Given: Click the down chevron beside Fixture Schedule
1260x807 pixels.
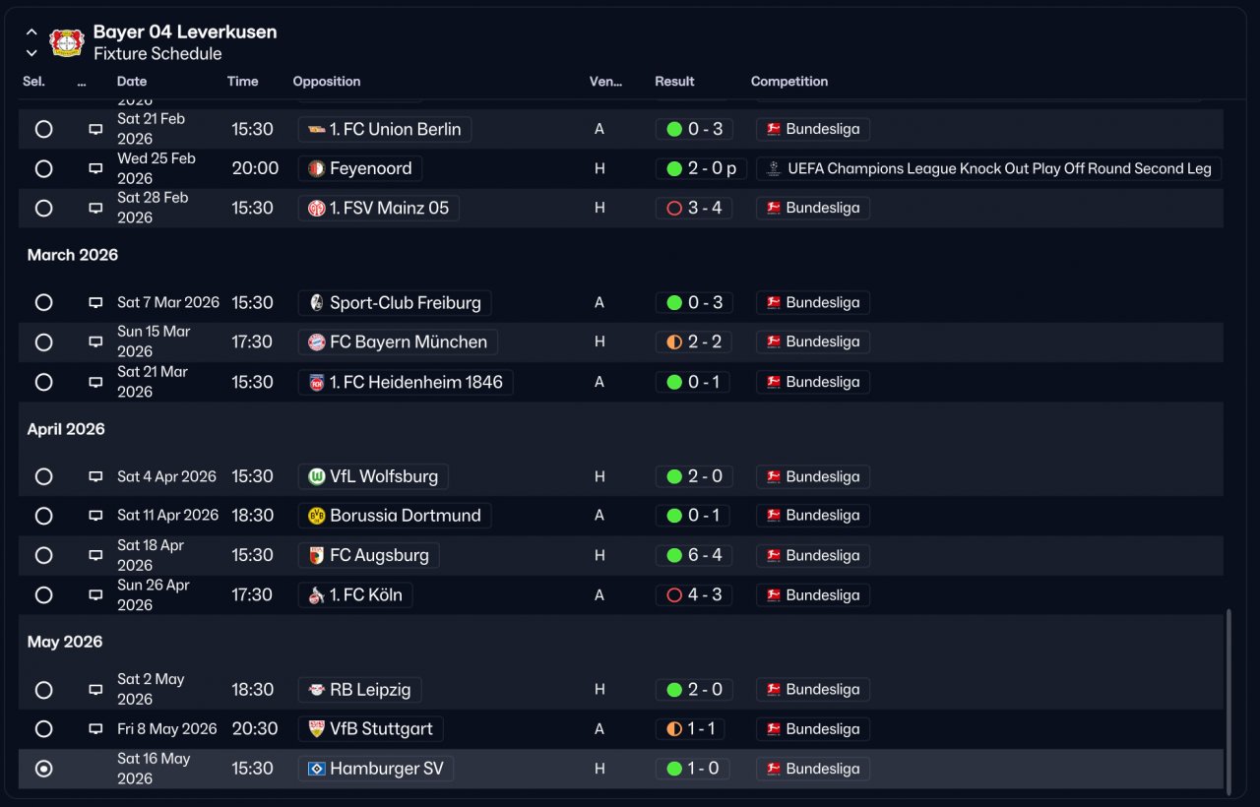Looking at the screenshot, I should tap(31, 53).
